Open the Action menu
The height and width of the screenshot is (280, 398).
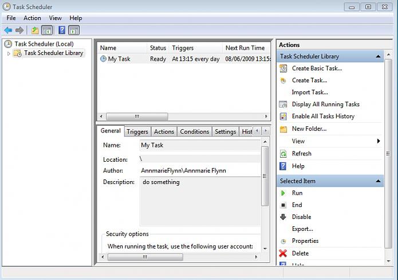32,18
